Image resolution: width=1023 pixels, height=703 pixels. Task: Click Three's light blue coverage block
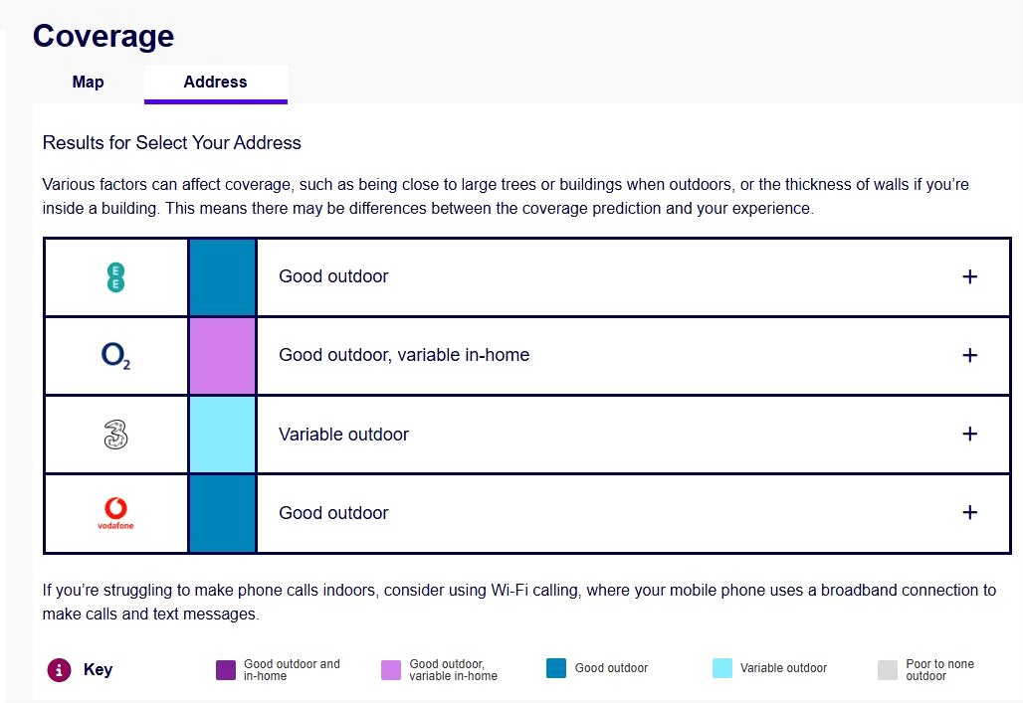coord(222,435)
